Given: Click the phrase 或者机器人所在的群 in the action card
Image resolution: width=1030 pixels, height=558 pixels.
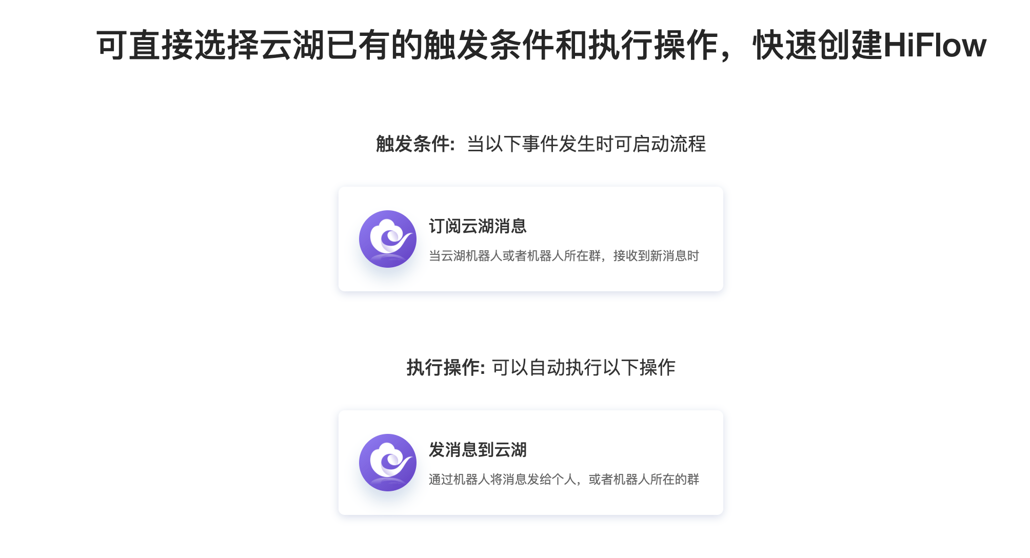Looking at the screenshot, I should (644, 479).
